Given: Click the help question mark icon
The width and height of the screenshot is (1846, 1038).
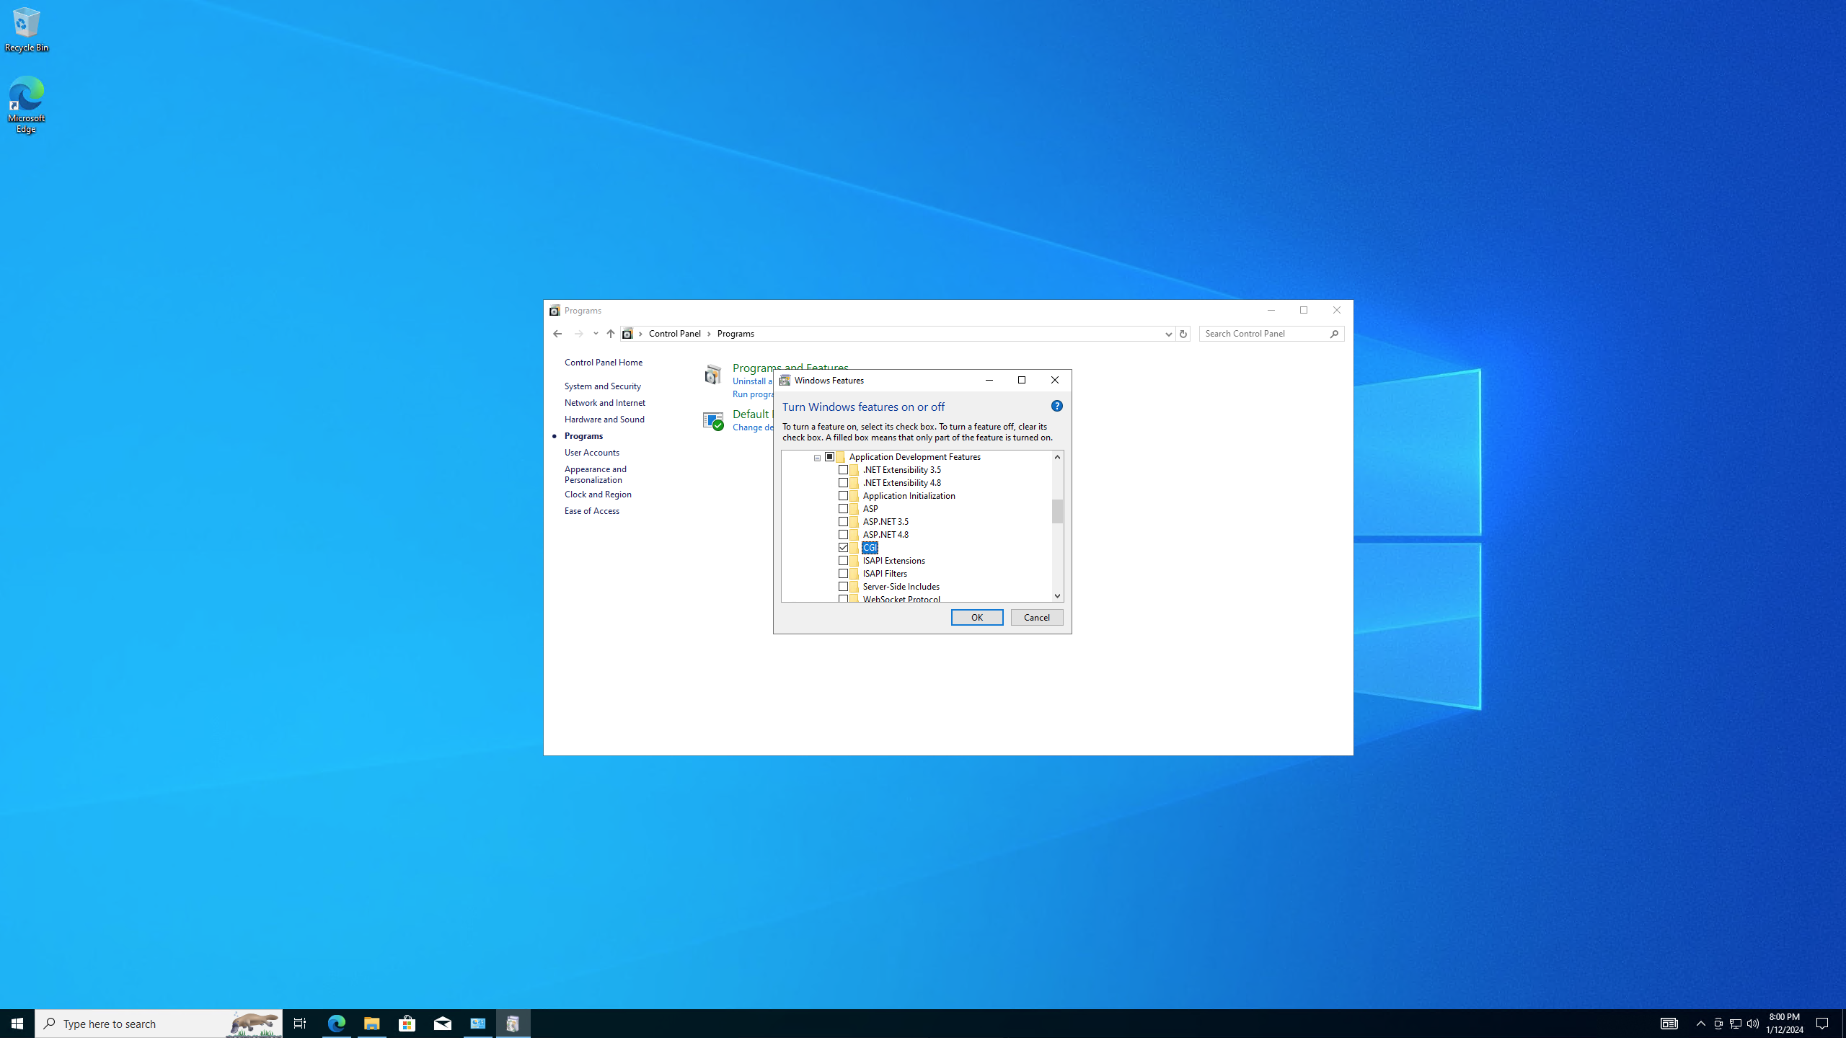Looking at the screenshot, I should coord(1056,407).
